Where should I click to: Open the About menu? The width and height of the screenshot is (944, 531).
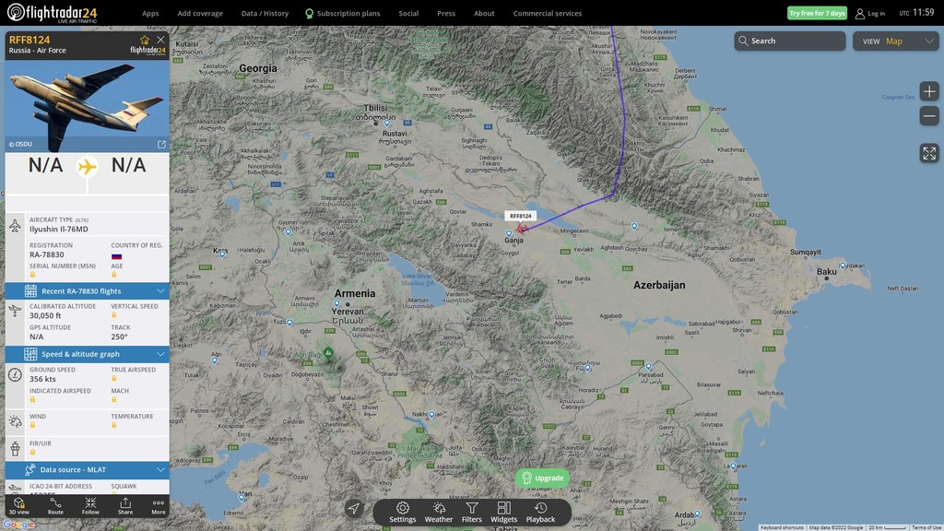tap(484, 13)
